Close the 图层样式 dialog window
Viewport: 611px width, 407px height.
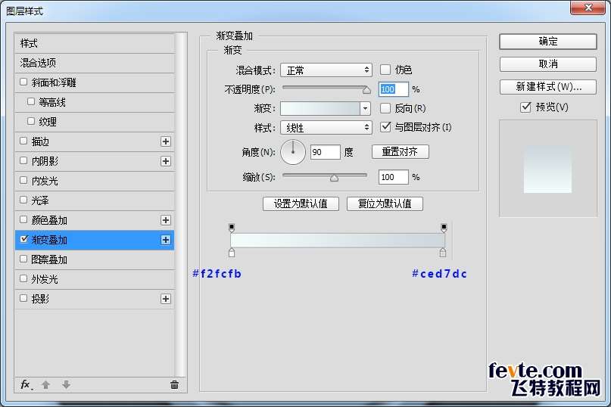tap(588, 7)
